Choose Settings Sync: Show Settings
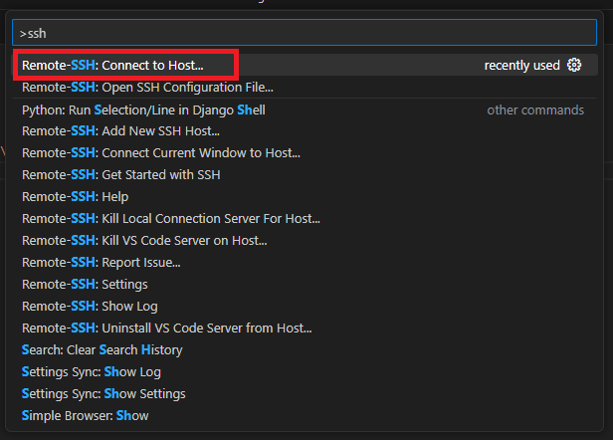 pyautogui.click(x=305, y=394)
